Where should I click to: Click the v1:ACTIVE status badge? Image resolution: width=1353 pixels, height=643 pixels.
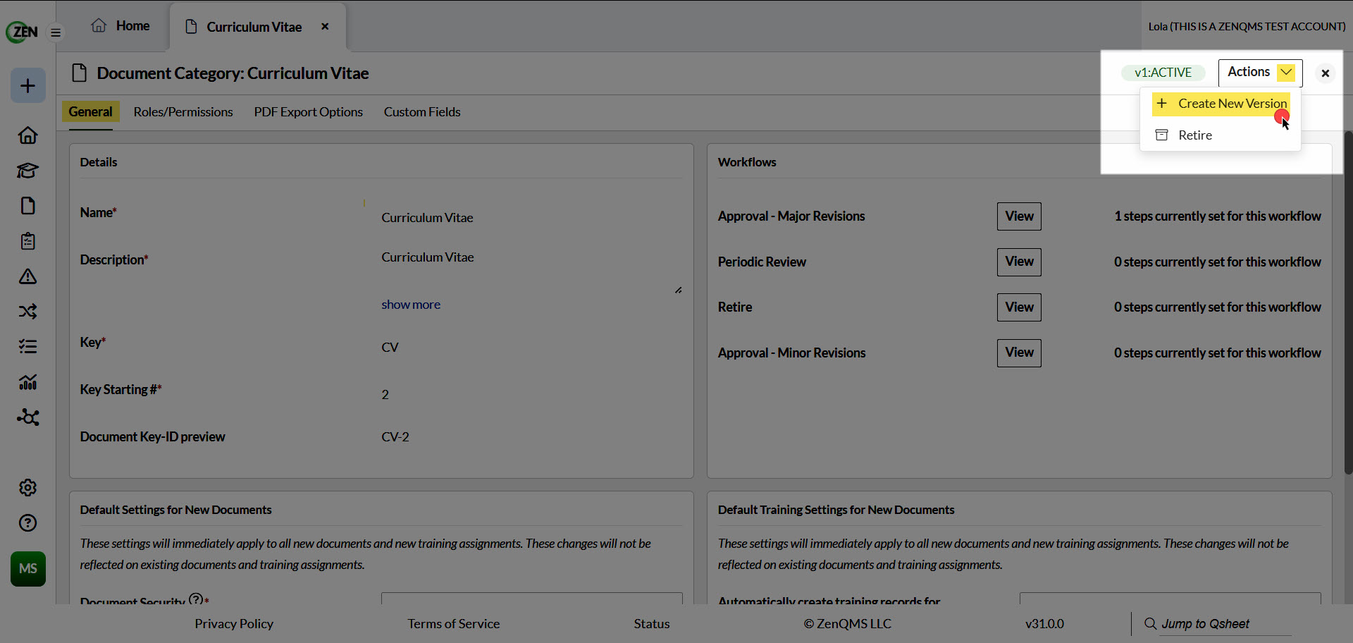click(1163, 73)
